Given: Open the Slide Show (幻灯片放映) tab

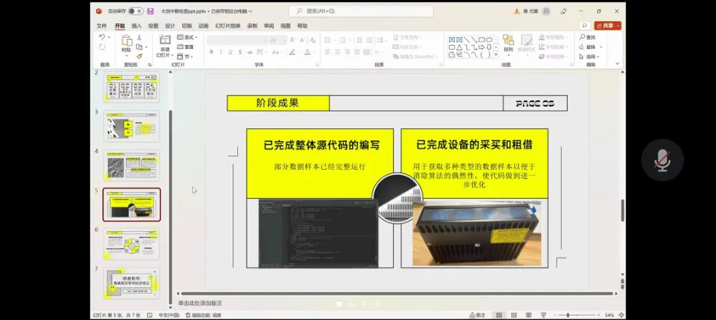Looking at the screenshot, I should 226,26.
